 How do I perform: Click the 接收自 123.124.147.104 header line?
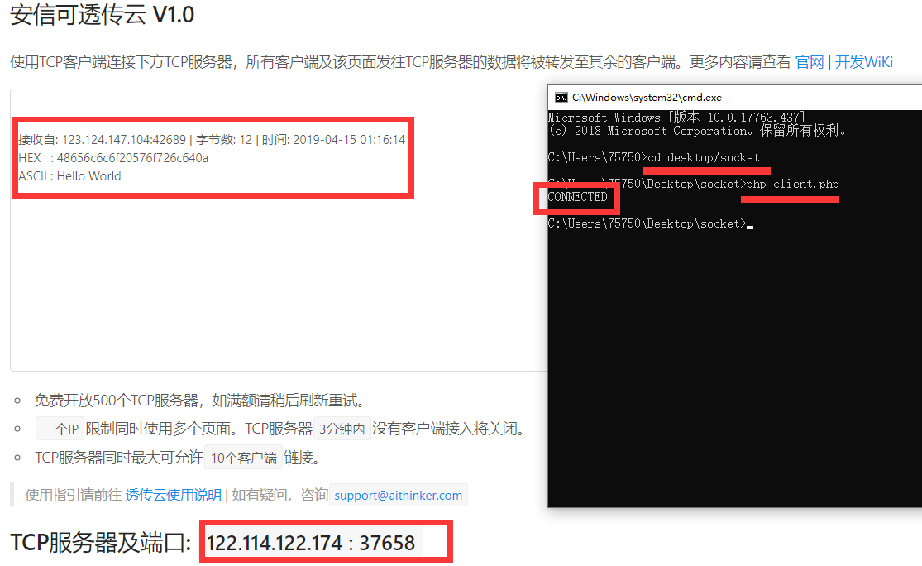pos(212,140)
